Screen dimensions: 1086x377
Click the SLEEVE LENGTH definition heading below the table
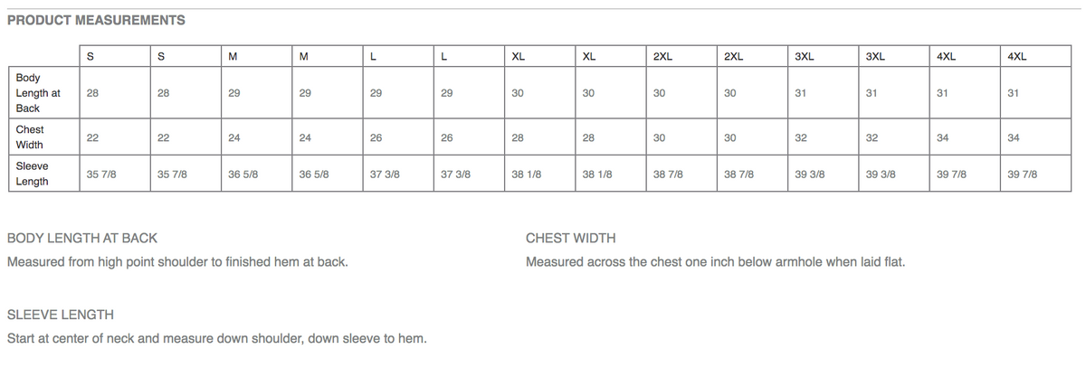[x=61, y=315]
